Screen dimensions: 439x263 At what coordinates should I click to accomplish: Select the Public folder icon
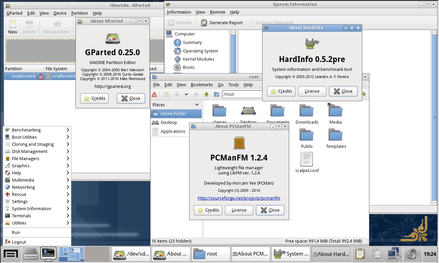tap(307, 135)
